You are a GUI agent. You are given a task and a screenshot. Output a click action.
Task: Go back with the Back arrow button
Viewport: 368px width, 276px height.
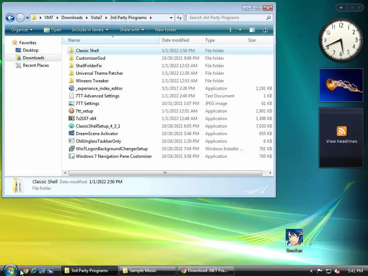(x=10, y=18)
